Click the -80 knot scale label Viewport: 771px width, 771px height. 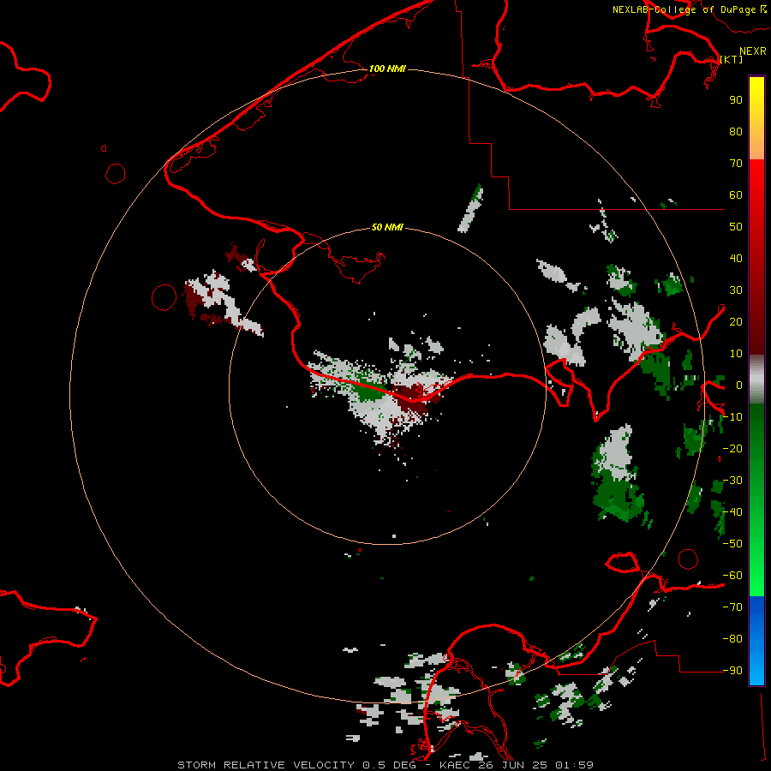pos(732,639)
